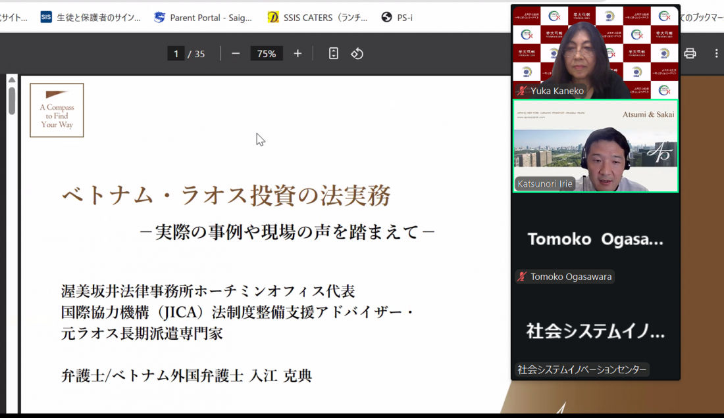
Task: Open the Parent Portal bookmark
Action: pos(203,18)
